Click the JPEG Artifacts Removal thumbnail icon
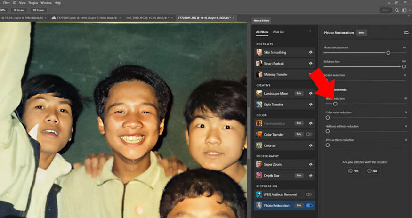412x218 pixels. [259, 194]
